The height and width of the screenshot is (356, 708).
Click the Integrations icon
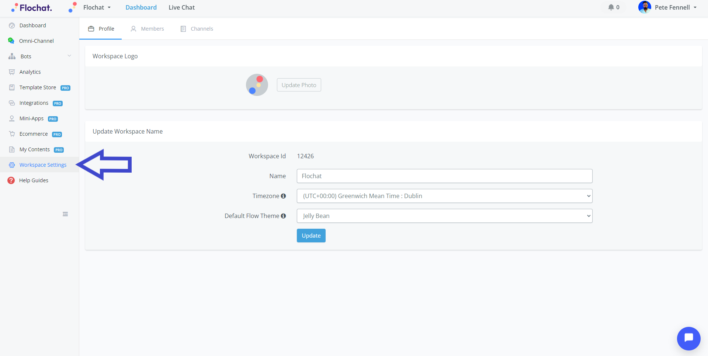click(12, 103)
